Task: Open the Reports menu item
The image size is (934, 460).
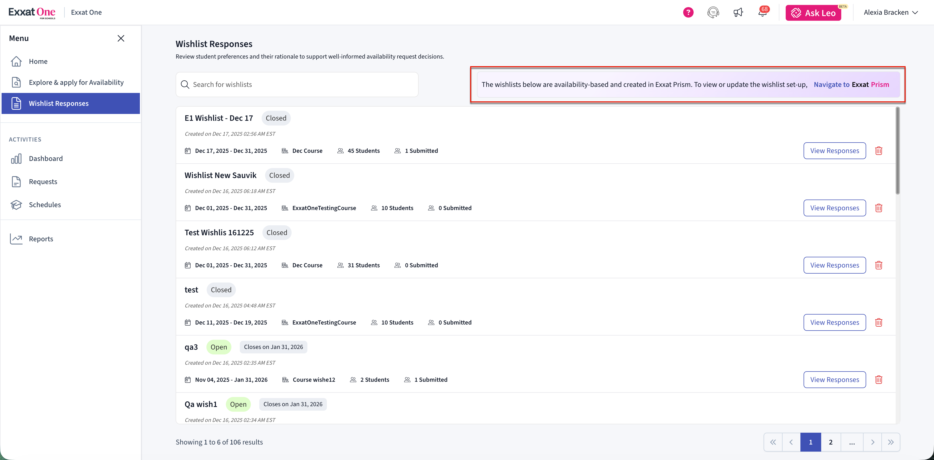Action: [x=41, y=239]
